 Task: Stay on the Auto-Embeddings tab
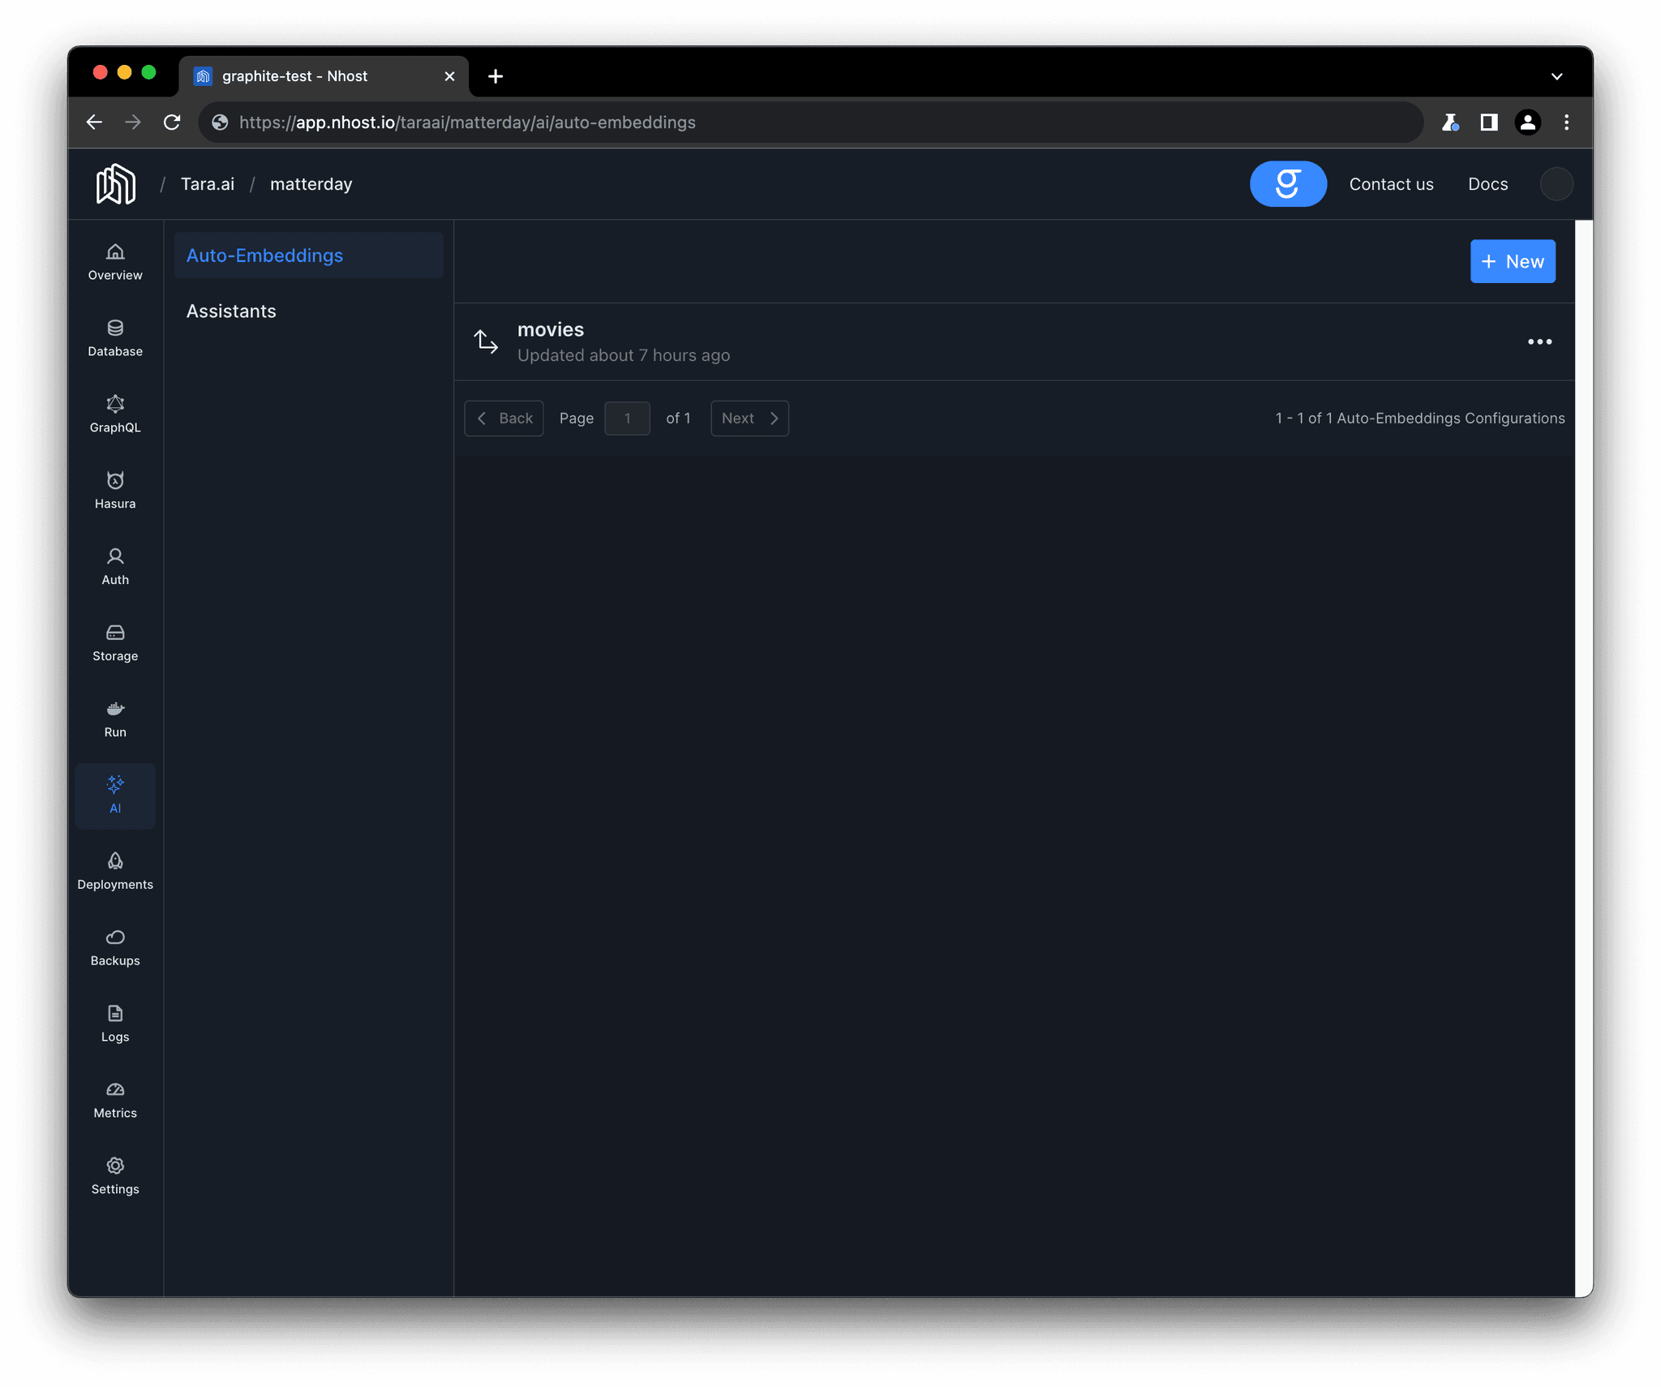click(264, 255)
